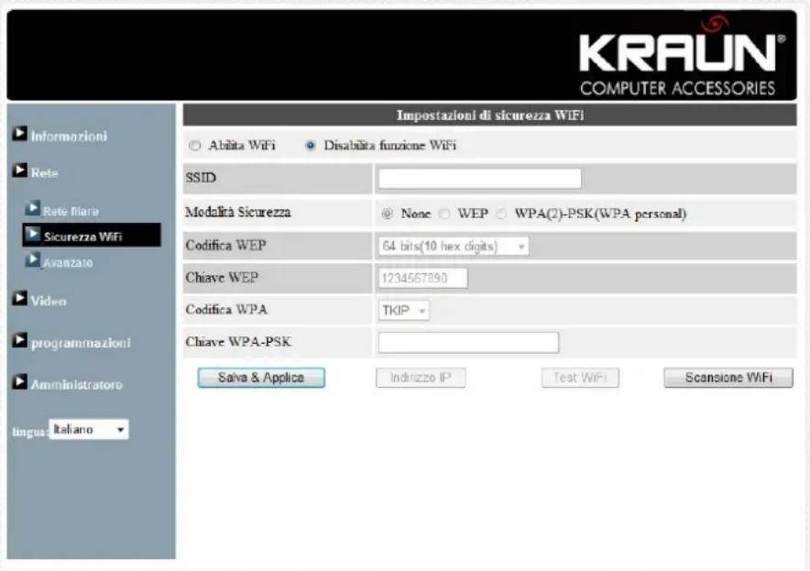Viewport: 810px width, 571px height.
Task: Open the Video menu section
Action: click(x=49, y=301)
